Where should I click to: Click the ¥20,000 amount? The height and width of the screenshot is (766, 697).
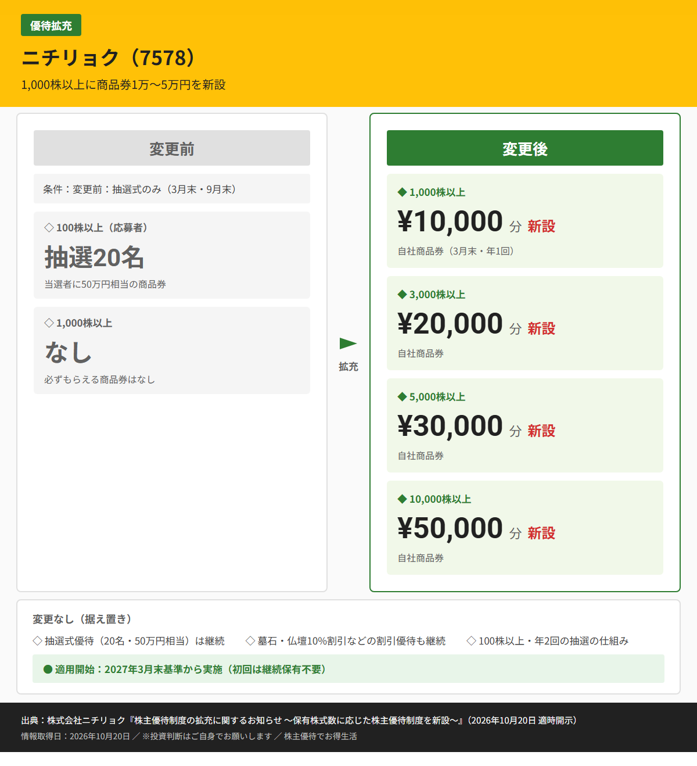click(450, 324)
